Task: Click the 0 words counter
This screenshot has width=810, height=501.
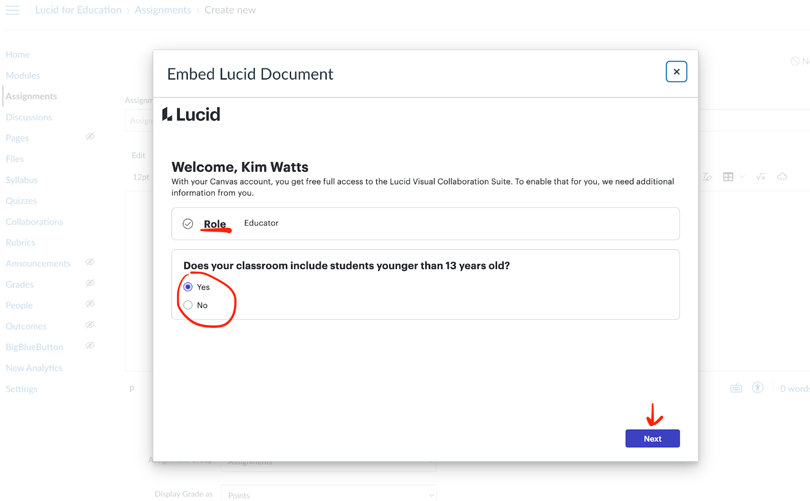Action: coord(795,389)
